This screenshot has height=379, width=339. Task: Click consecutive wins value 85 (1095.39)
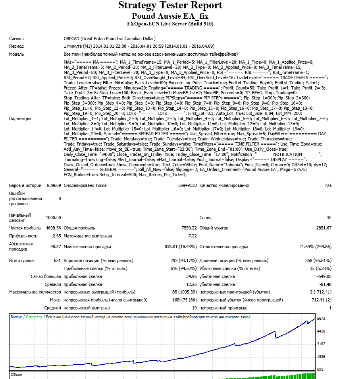click(184, 292)
